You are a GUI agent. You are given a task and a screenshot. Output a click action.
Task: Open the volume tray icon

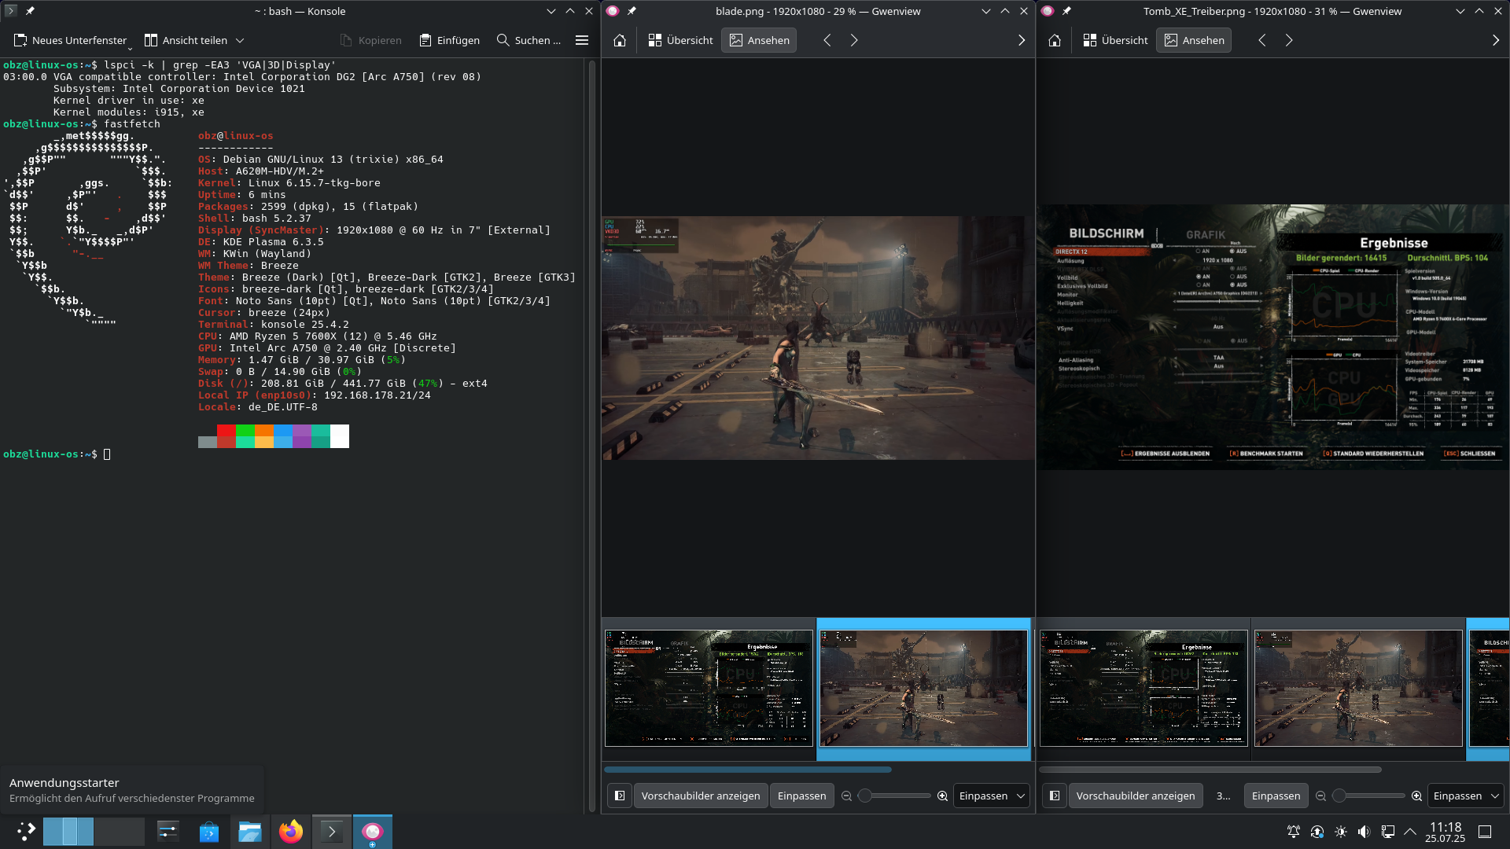tap(1364, 832)
